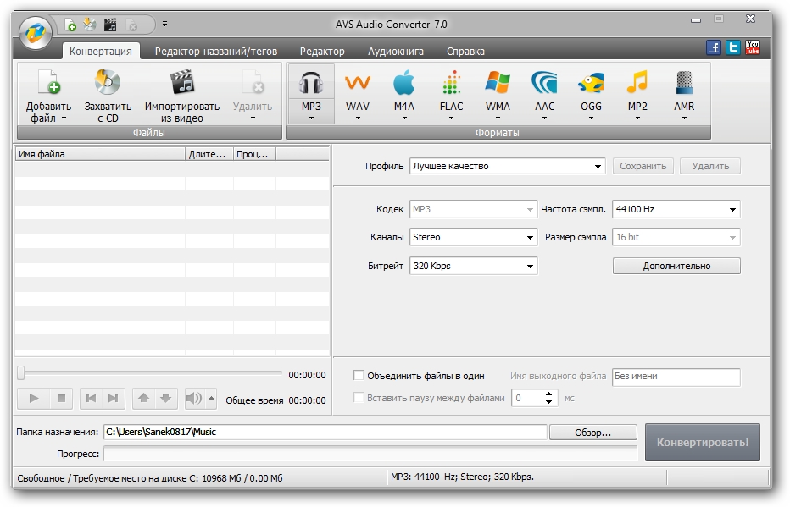Choose the WAV output format
The height and width of the screenshot is (507, 790).
358,85
